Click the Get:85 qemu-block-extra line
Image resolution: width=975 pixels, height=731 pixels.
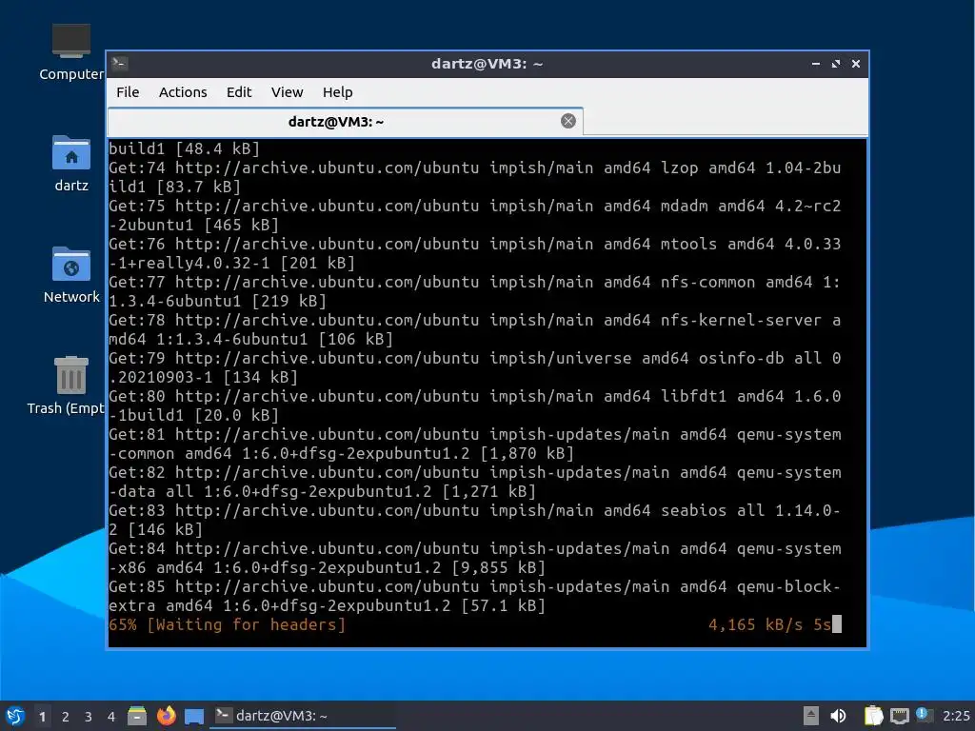[x=475, y=596]
